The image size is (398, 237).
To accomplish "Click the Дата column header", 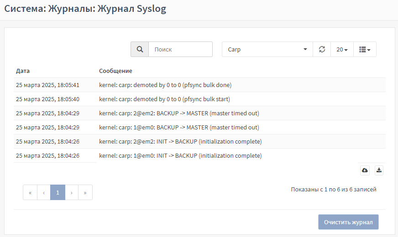I will 23,71.
